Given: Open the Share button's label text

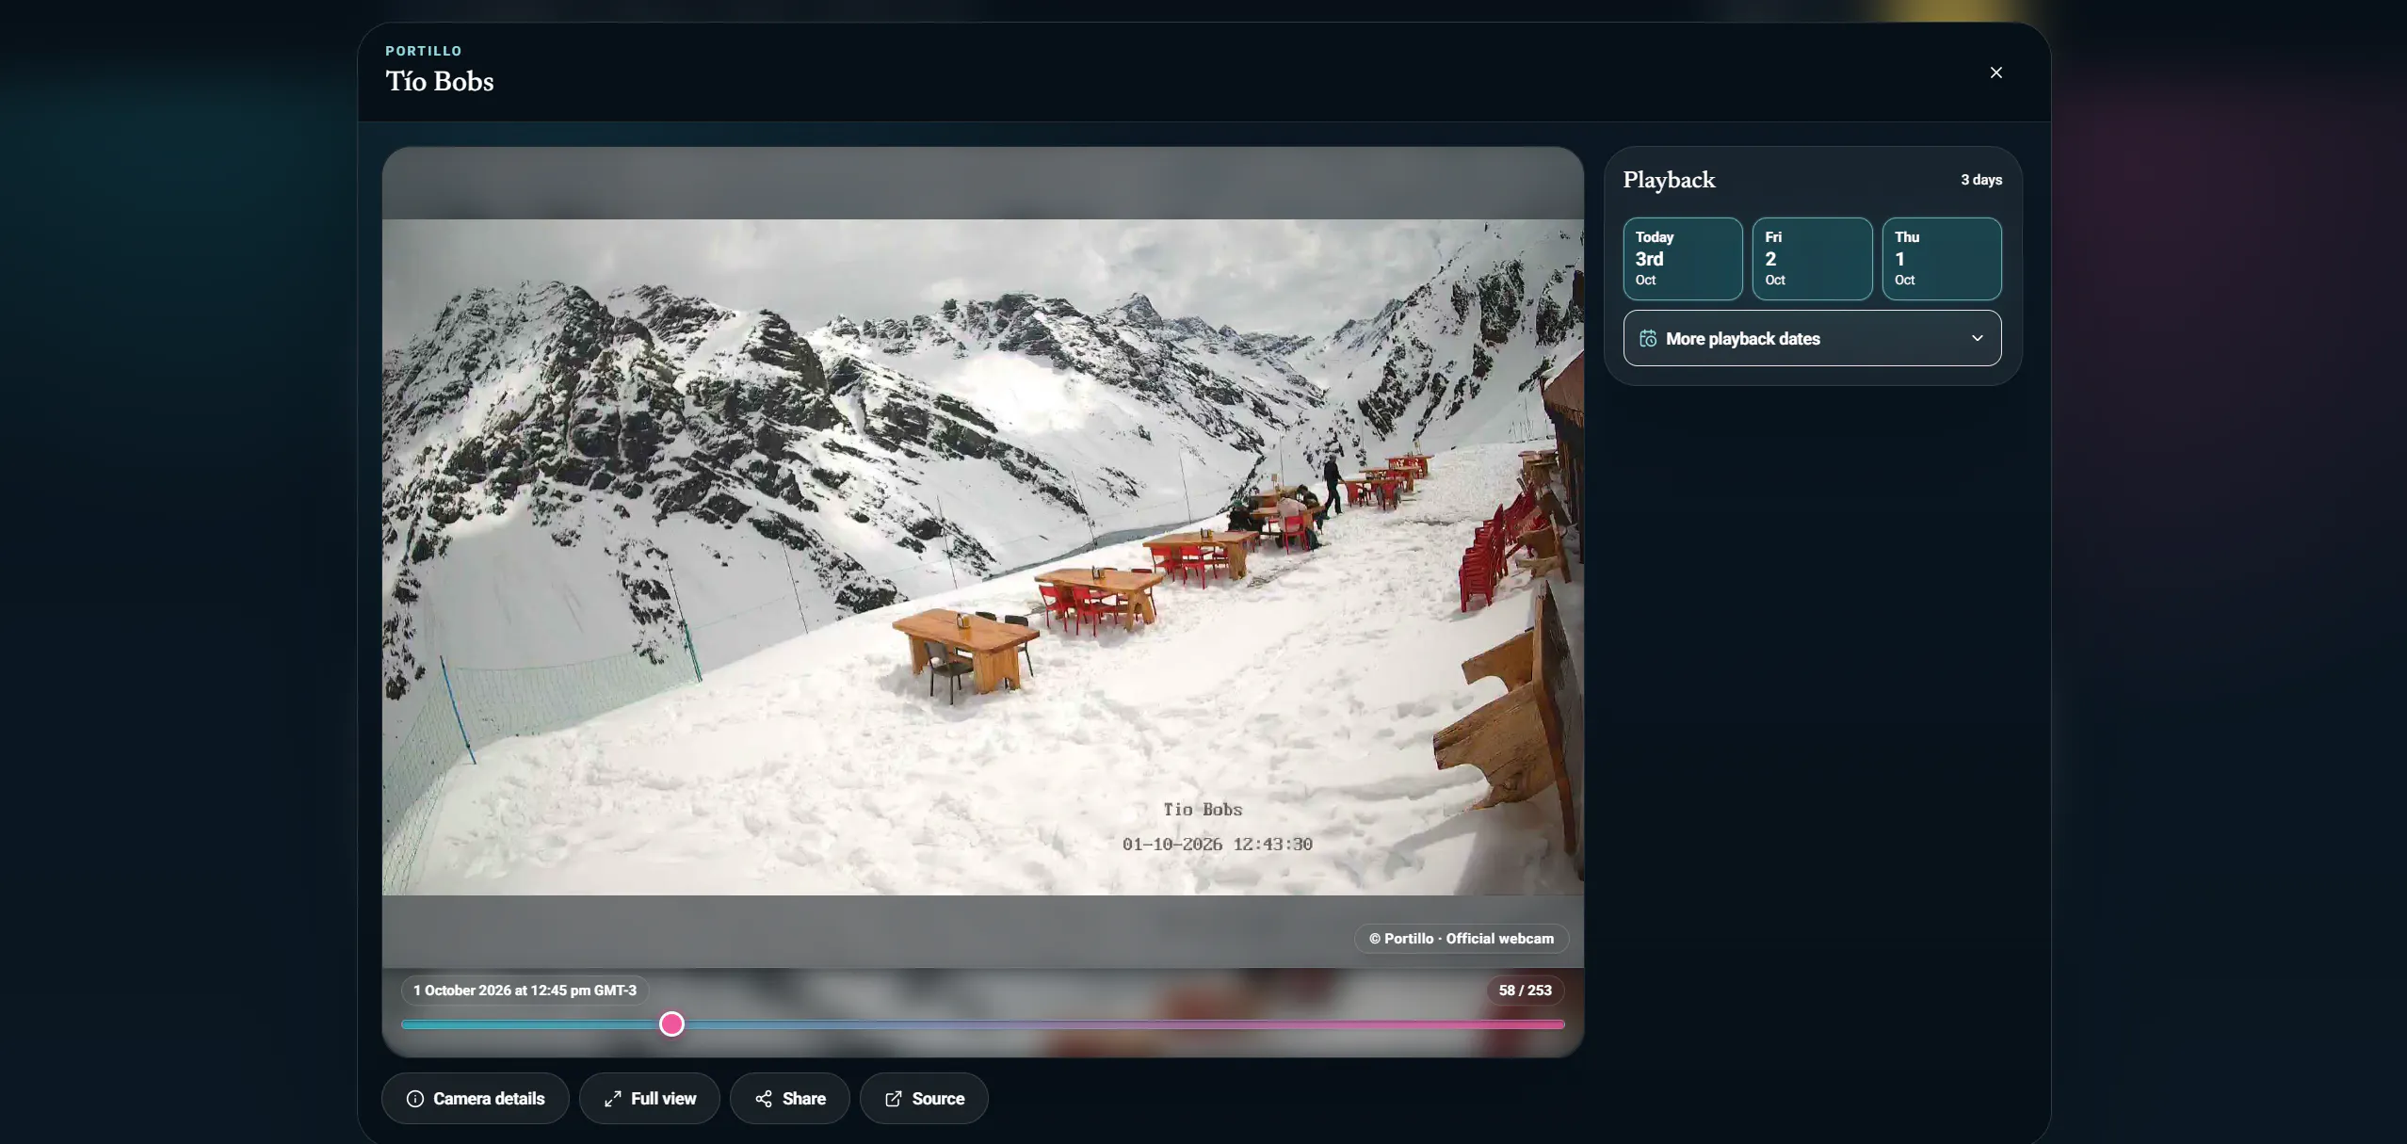Looking at the screenshot, I should [x=803, y=1099].
